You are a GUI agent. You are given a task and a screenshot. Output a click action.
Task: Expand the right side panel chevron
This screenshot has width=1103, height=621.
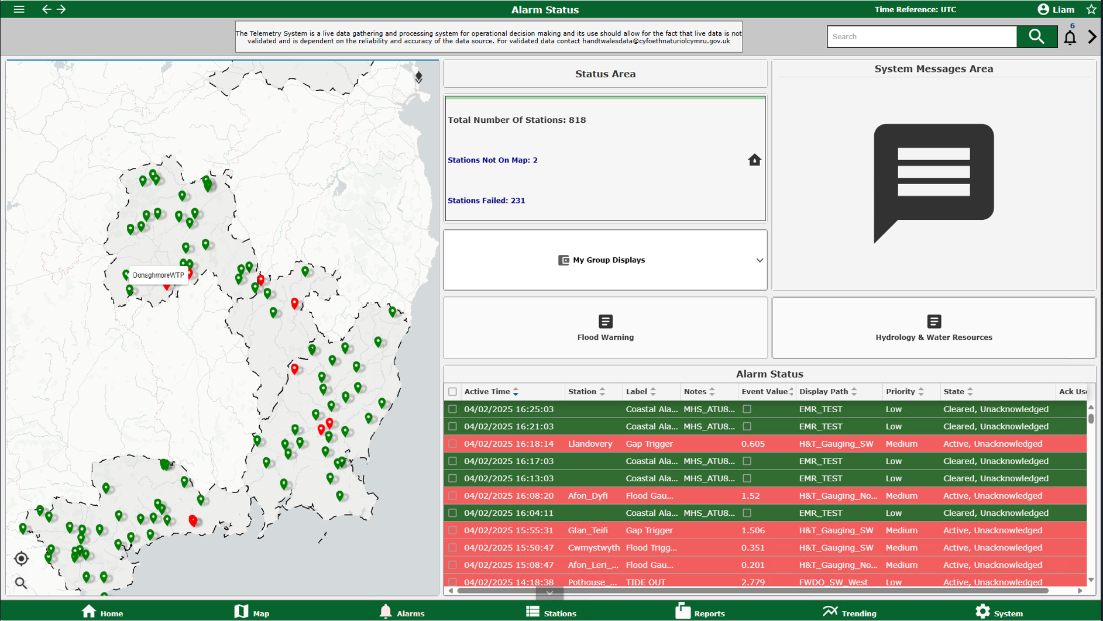pos(1092,36)
